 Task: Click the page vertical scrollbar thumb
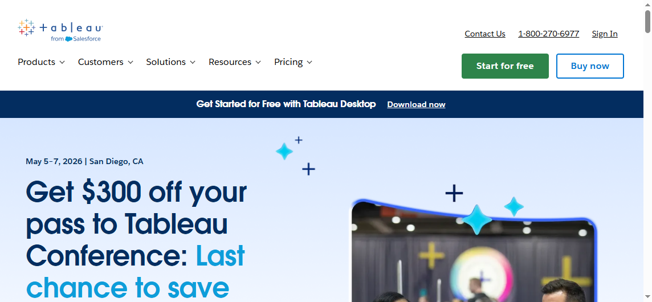point(647,22)
